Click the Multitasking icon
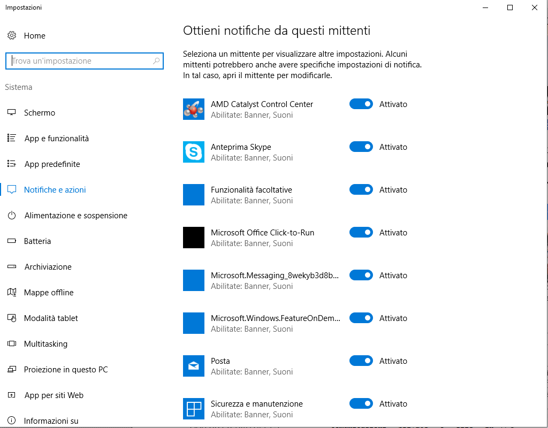This screenshot has width=548, height=428. coord(12,343)
